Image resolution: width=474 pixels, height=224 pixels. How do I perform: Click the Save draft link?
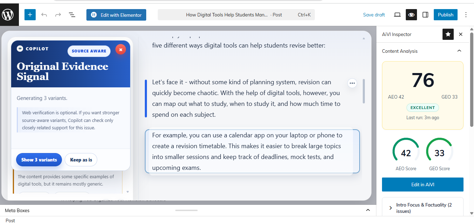pyautogui.click(x=374, y=15)
